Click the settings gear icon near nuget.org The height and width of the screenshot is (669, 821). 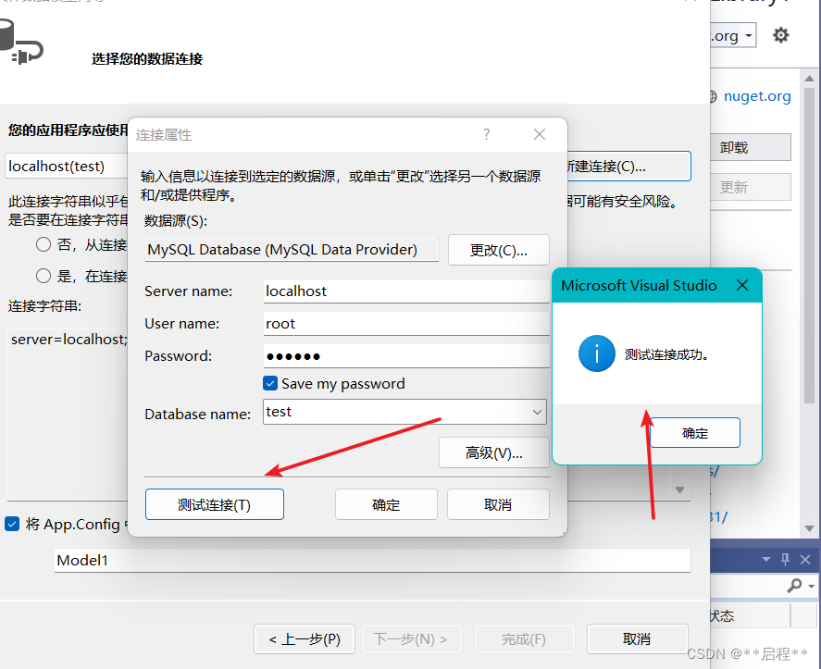click(780, 34)
